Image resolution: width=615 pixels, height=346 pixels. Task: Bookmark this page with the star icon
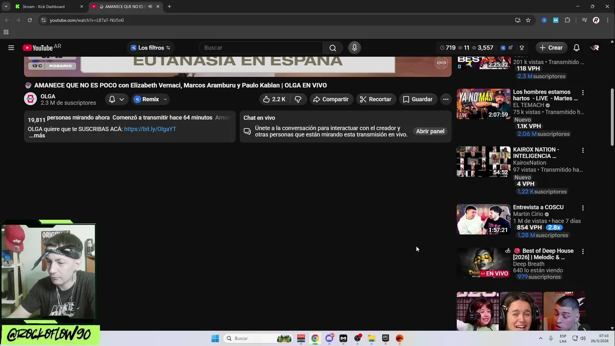click(528, 20)
